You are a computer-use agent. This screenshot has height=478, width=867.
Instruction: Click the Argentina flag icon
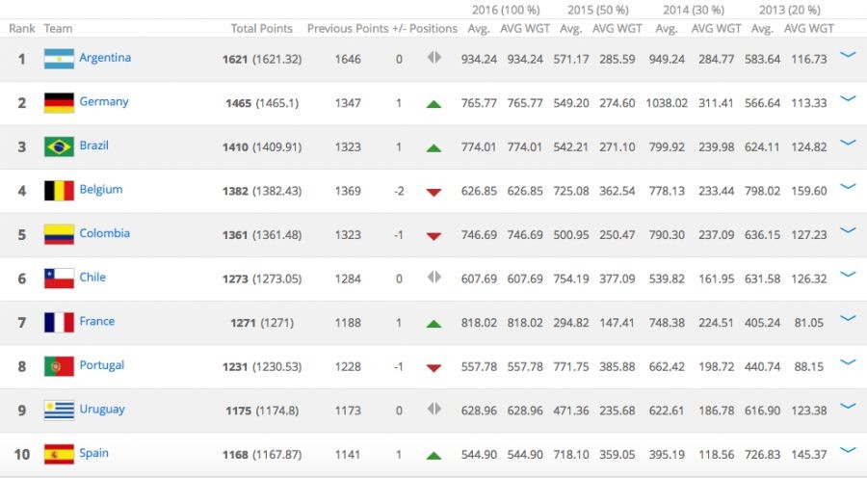tap(59, 59)
